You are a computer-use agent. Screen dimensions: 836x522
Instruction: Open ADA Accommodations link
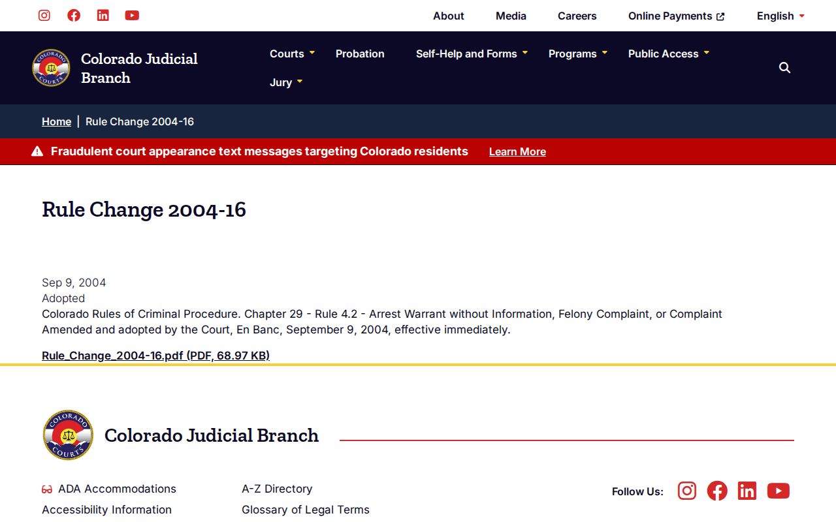point(117,489)
